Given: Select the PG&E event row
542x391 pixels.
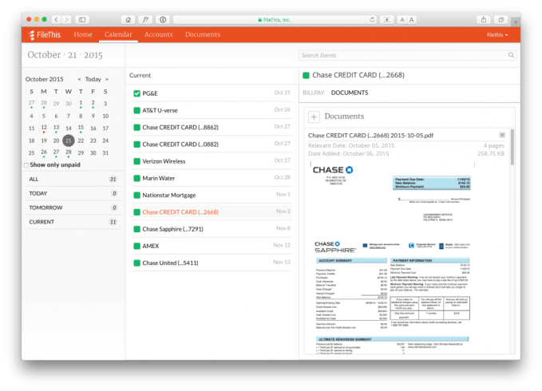Looking at the screenshot, I should tap(212, 93).
